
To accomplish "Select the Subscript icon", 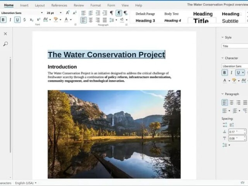I will (x=31, y=20).
